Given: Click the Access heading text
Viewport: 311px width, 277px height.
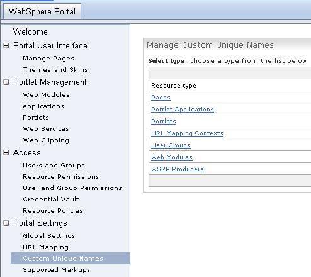Looking at the screenshot, I should pos(27,153).
